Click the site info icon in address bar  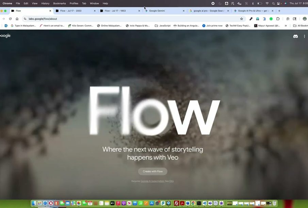(25, 19)
